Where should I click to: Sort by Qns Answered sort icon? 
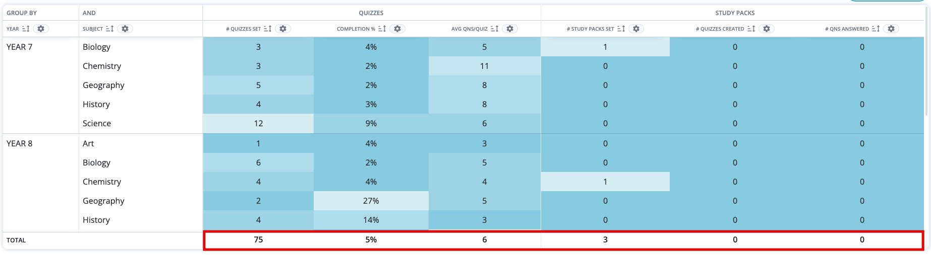point(876,29)
